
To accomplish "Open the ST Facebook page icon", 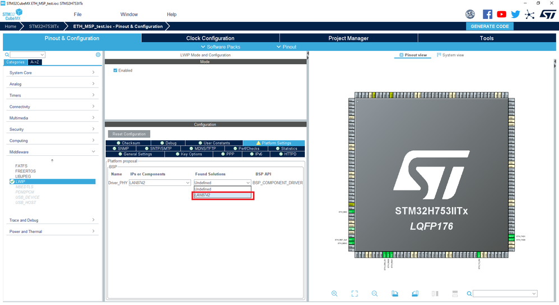I will coord(487,14).
